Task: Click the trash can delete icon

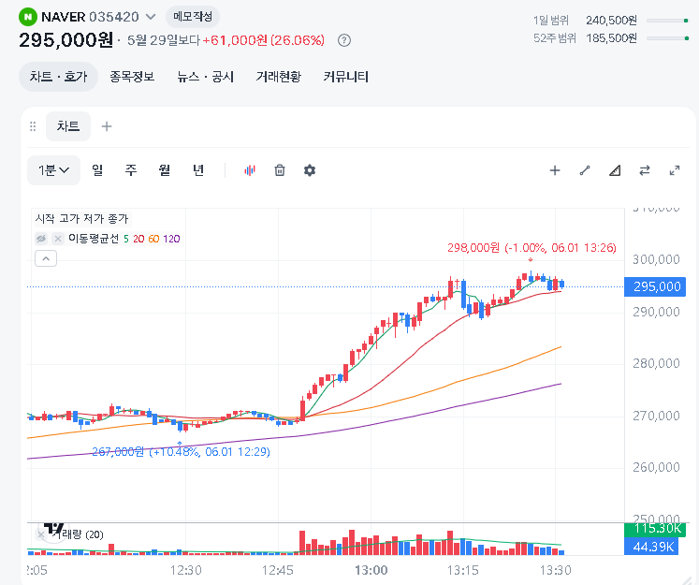Action: point(280,170)
